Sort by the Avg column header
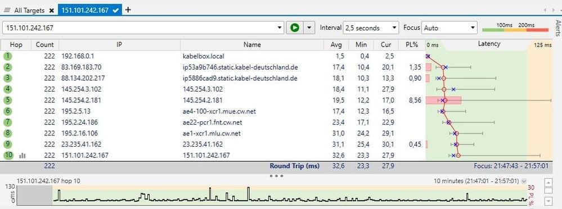 336,45
